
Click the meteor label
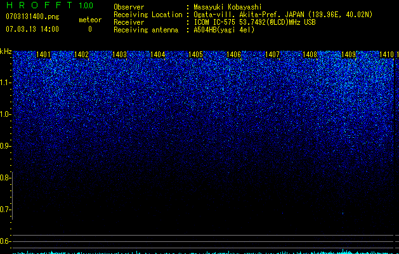point(90,20)
